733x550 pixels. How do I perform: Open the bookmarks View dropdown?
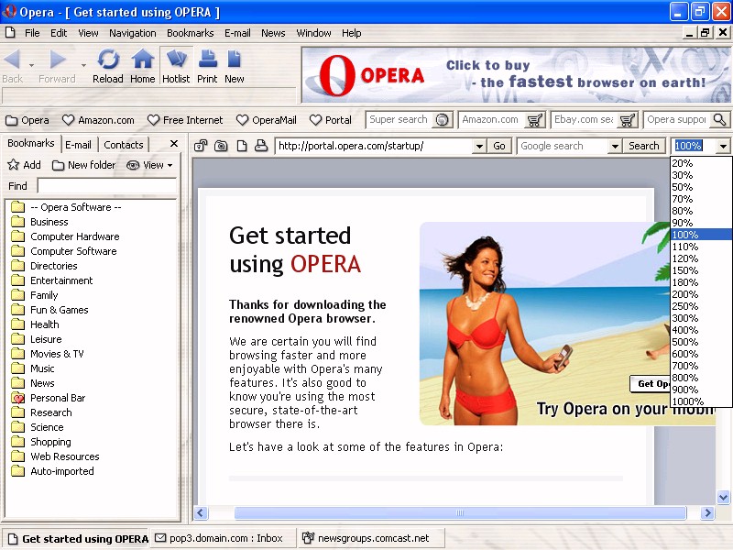[149, 165]
